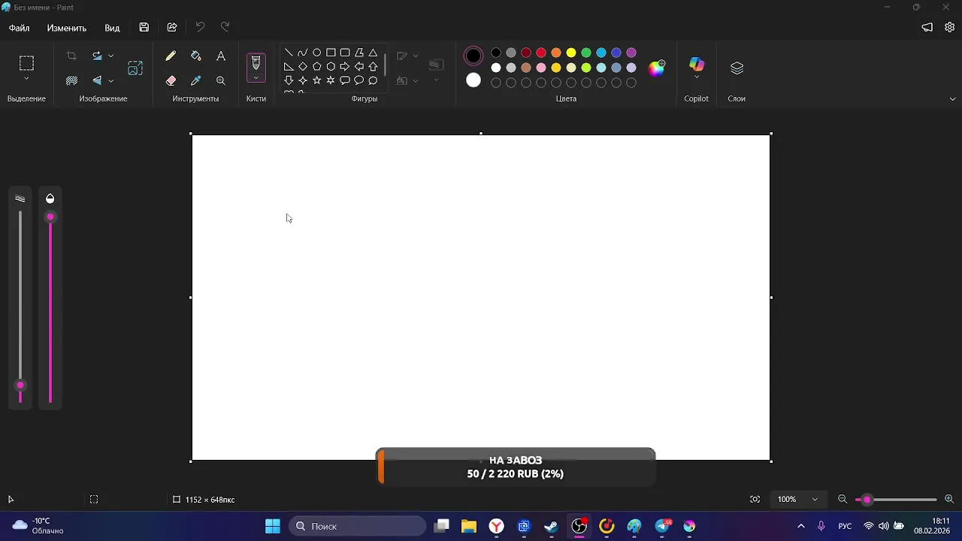Expand the Selection options dropdown
The image size is (962, 541).
[26, 79]
